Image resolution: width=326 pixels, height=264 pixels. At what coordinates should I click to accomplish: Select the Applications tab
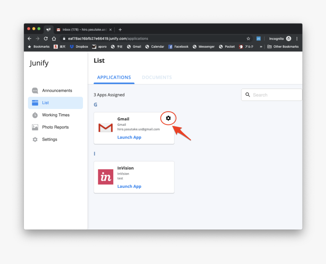tap(114, 77)
